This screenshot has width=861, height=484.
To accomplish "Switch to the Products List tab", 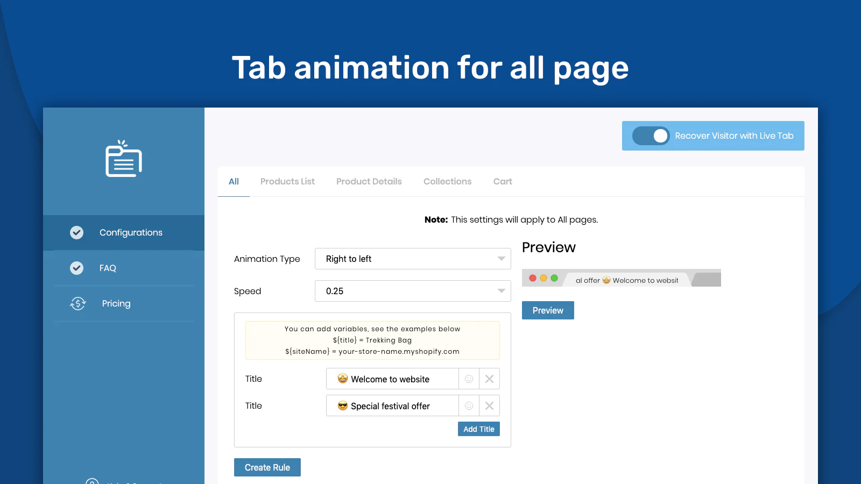I will (x=287, y=181).
